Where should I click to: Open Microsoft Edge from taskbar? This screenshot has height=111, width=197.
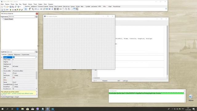click(18, 109)
